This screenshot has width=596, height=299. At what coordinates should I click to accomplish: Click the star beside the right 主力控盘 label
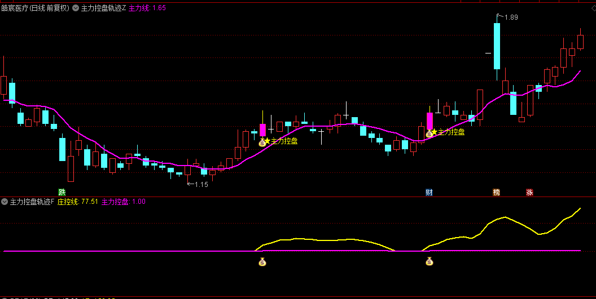point(435,132)
